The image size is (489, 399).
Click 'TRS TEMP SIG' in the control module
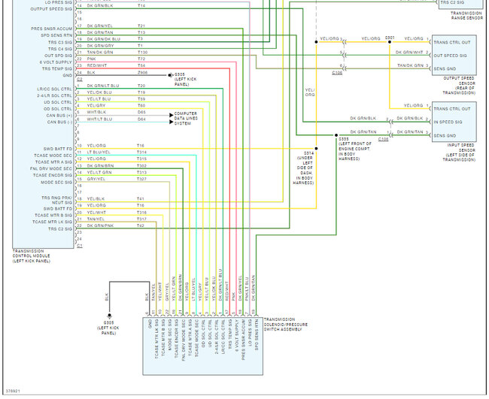click(x=57, y=68)
